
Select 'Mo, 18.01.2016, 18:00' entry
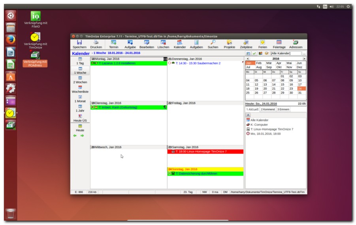pyautogui.click(x=266, y=134)
